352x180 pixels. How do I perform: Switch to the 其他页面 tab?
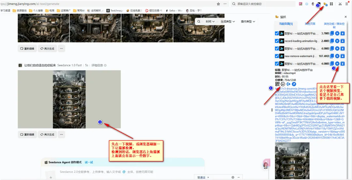[310, 24]
